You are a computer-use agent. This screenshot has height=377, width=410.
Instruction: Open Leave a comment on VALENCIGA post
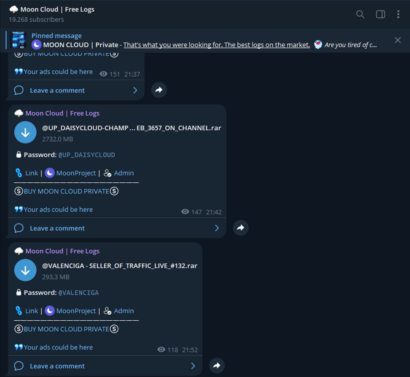57,366
